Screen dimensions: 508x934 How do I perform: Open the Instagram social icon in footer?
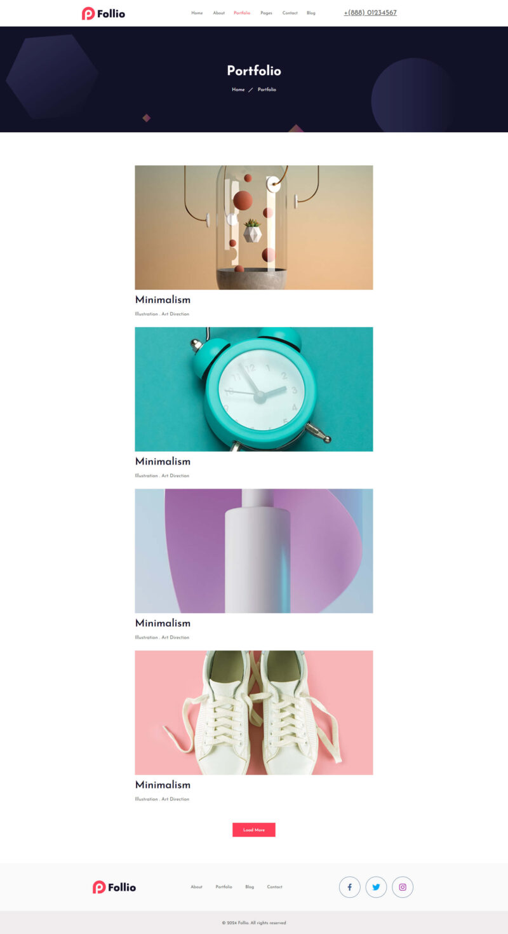pos(403,887)
